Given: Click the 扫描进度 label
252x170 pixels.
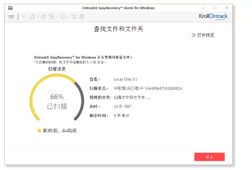Looking at the screenshot, I should point(57,69).
